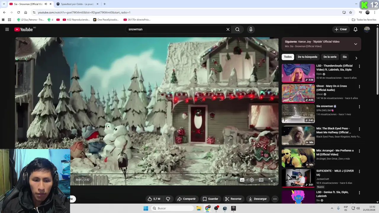This screenshot has height=213, width=379.
Task: Bookmark this page with star
Action: click(x=351, y=12)
